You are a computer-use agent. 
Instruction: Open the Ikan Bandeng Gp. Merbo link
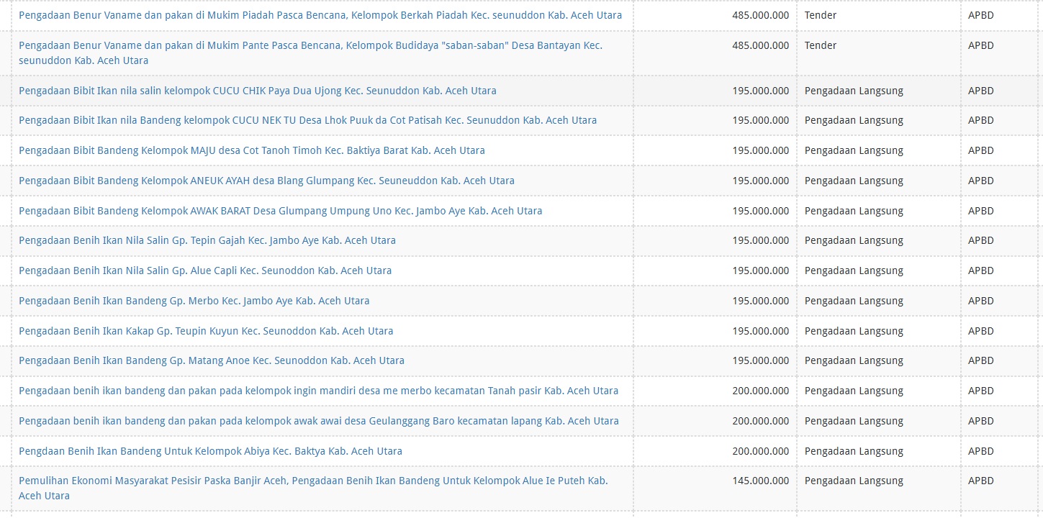tap(194, 301)
